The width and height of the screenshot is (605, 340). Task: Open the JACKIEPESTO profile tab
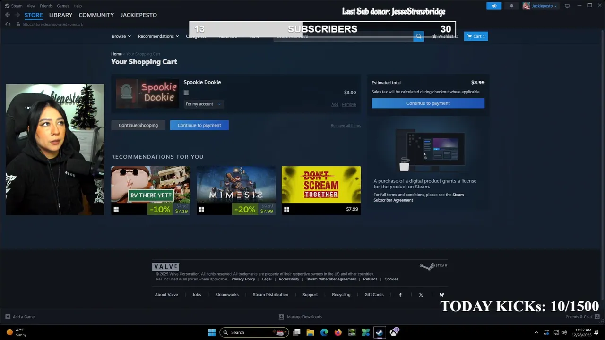pyautogui.click(x=138, y=15)
